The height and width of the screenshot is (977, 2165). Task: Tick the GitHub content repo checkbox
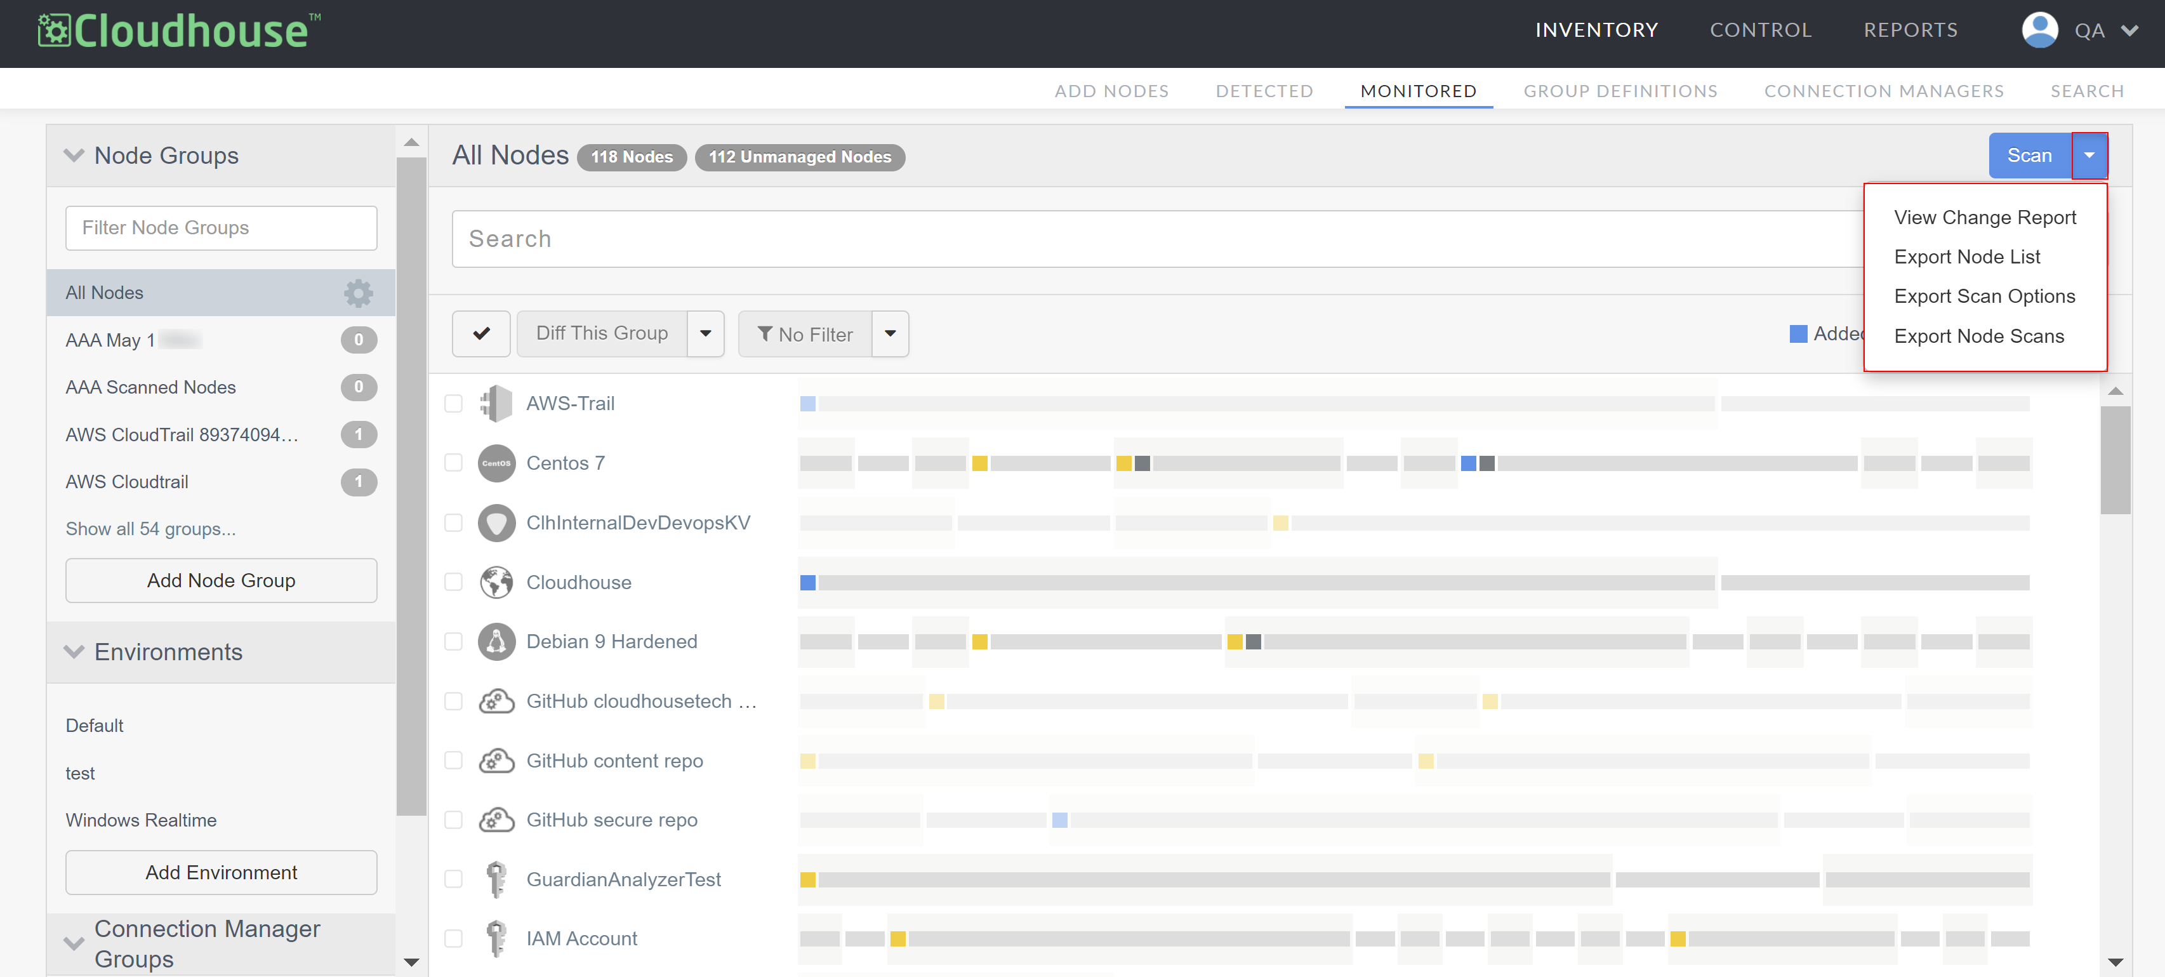(x=453, y=761)
